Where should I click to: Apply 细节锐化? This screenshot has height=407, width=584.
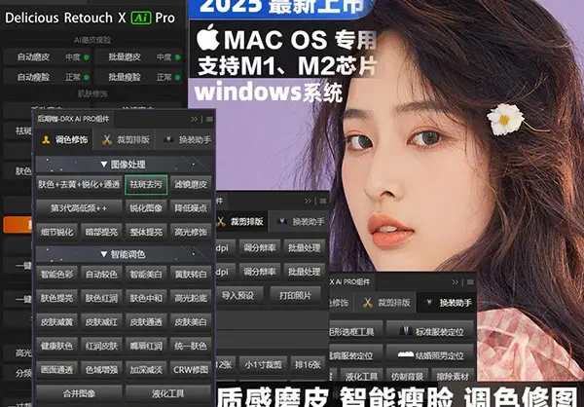click(x=57, y=232)
